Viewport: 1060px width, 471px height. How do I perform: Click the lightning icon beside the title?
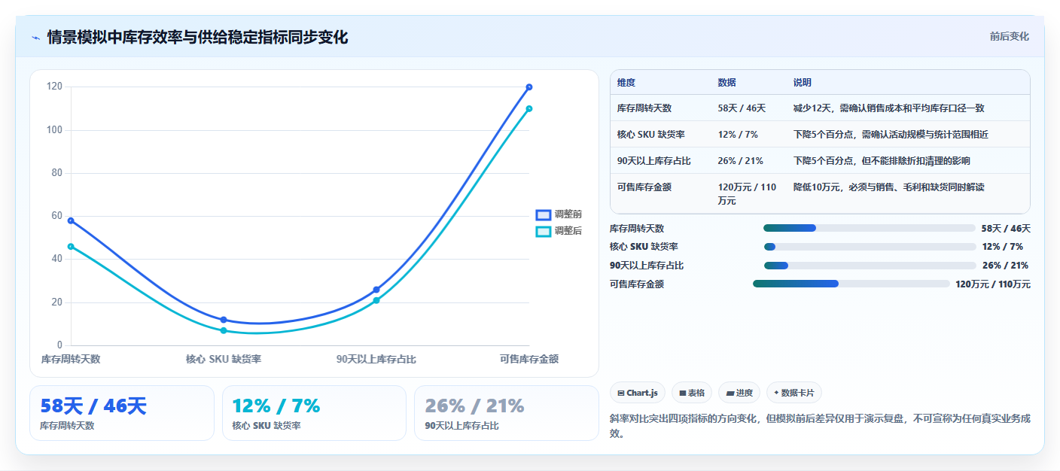coord(35,38)
